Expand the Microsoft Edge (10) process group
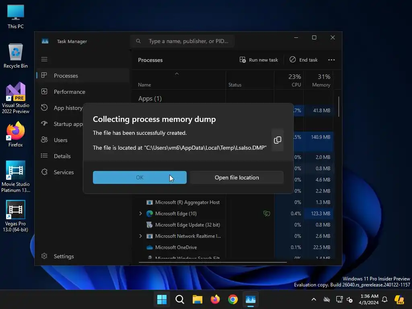This screenshot has height=309, width=412. click(x=140, y=213)
